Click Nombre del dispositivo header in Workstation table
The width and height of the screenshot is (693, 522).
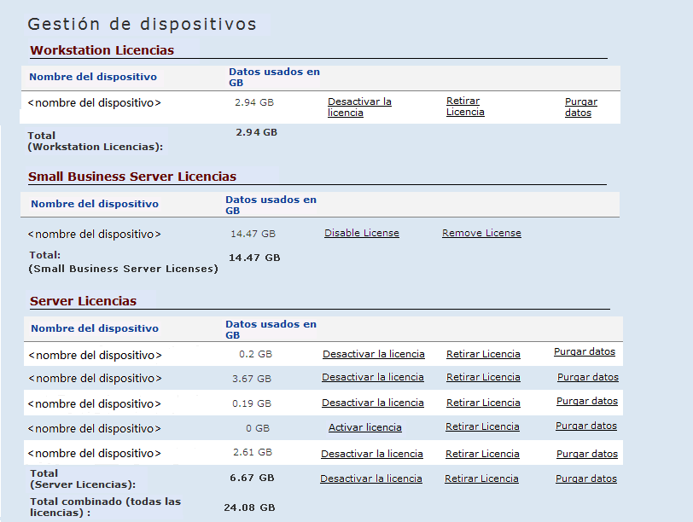pyautogui.click(x=93, y=77)
